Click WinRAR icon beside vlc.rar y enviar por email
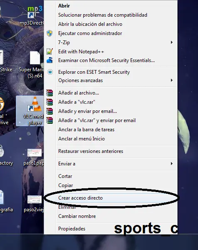 49,120
